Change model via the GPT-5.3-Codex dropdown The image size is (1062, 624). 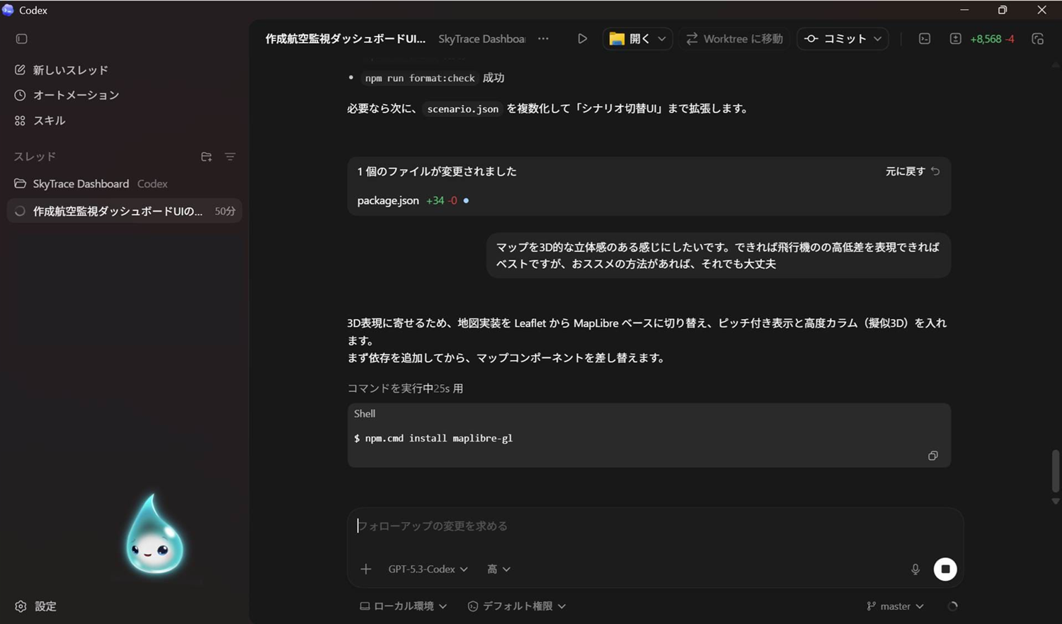pyautogui.click(x=428, y=569)
